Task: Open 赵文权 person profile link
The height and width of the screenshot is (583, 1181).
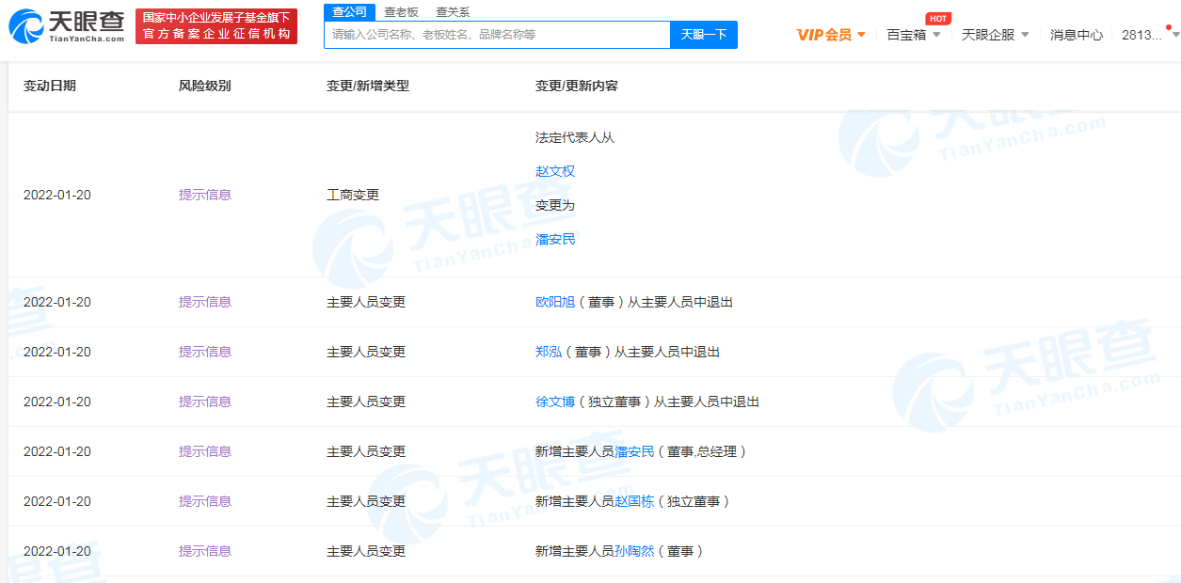Action: [x=555, y=171]
